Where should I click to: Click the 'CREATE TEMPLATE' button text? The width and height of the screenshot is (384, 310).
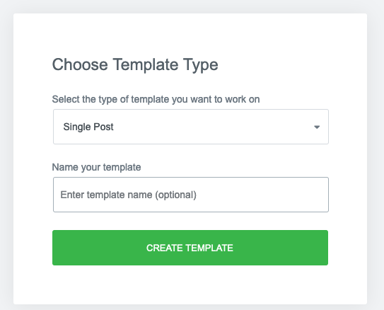pyautogui.click(x=190, y=248)
